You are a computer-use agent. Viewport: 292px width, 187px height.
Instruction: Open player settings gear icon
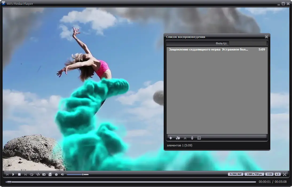click(56, 174)
